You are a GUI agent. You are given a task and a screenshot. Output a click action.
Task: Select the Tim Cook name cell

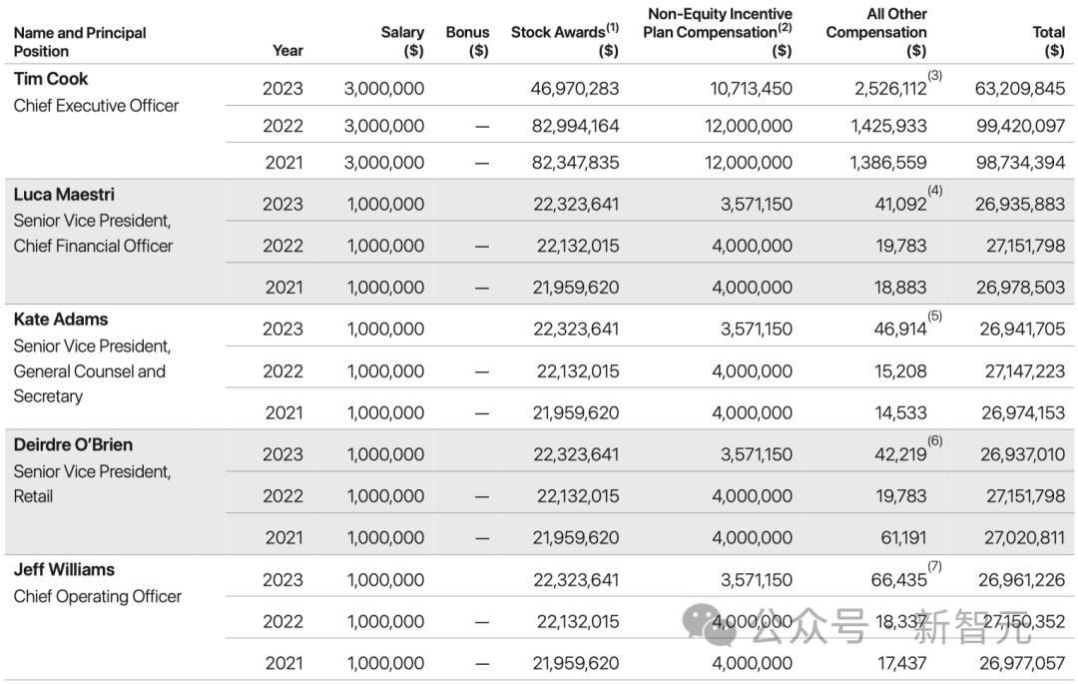[x=51, y=79]
